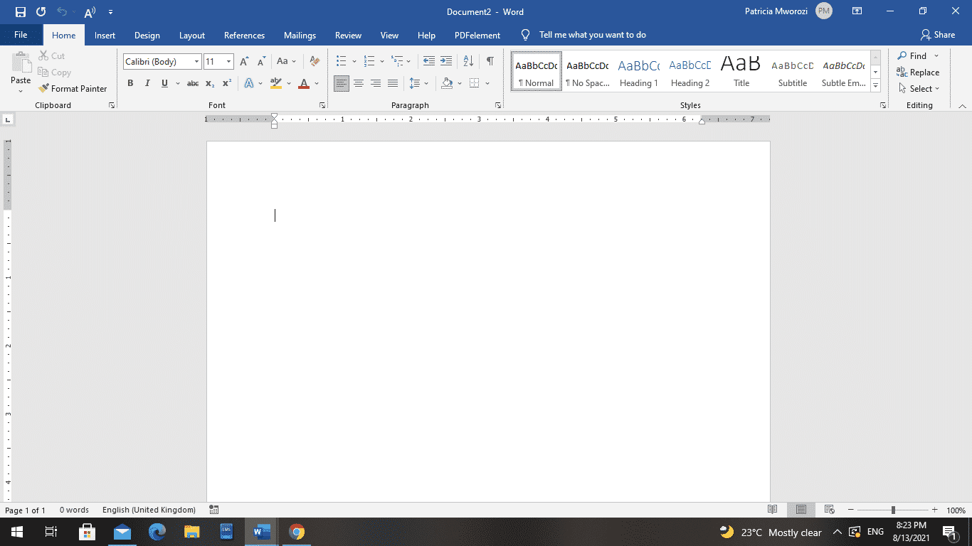Enable justified alignment
972x546 pixels.
point(393,82)
